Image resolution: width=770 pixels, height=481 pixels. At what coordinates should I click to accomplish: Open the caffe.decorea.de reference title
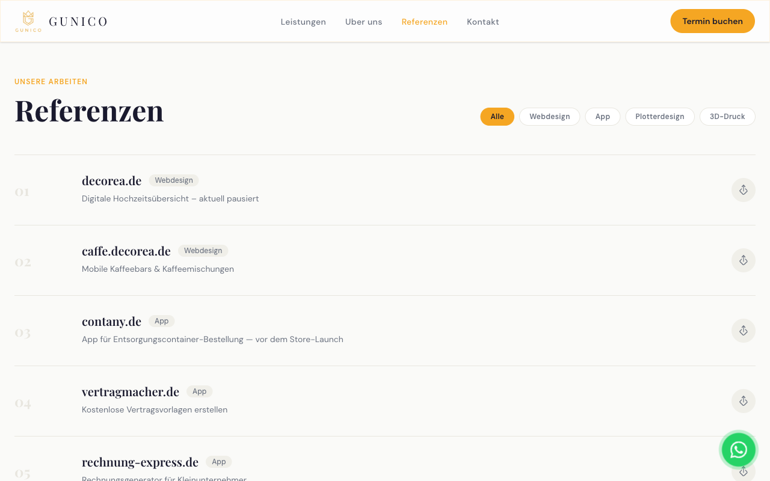pos(126,251)
